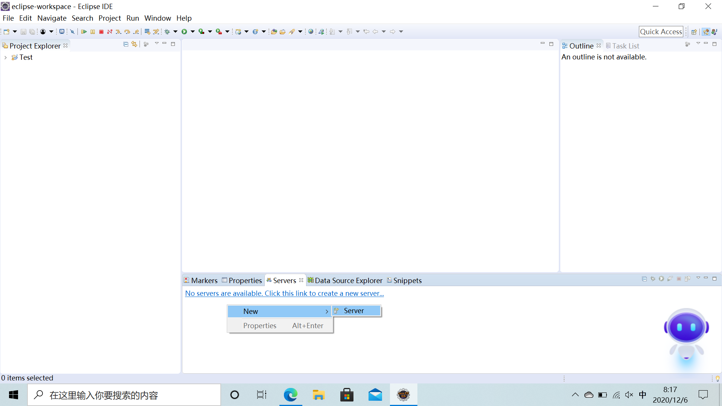This screenshot has height=406, width=722.
Task: Click the Resume debug icon in toolbar
Action: point(84,32)
